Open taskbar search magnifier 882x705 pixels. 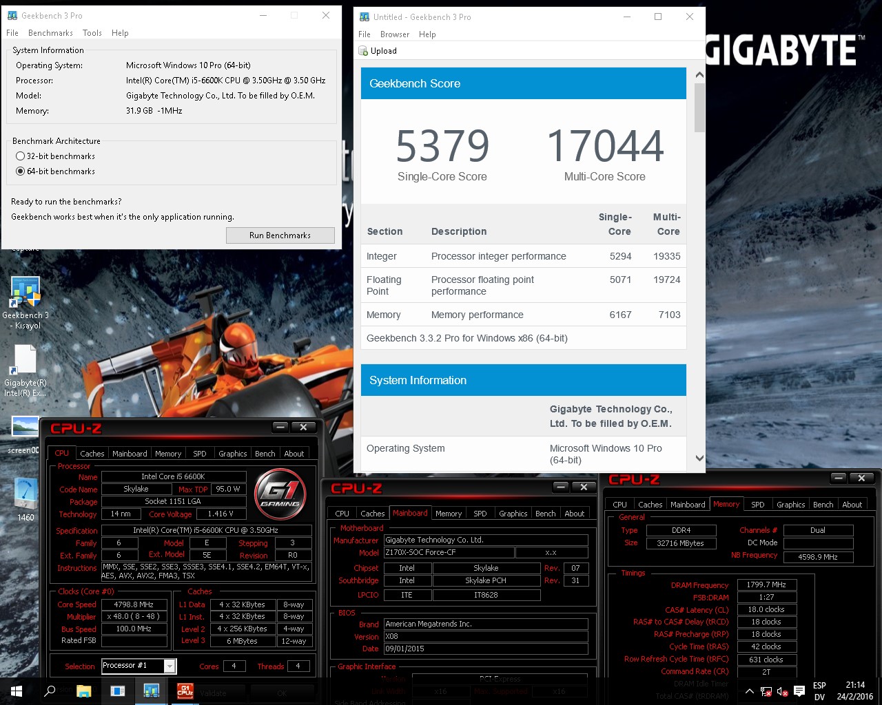[50, 691]
